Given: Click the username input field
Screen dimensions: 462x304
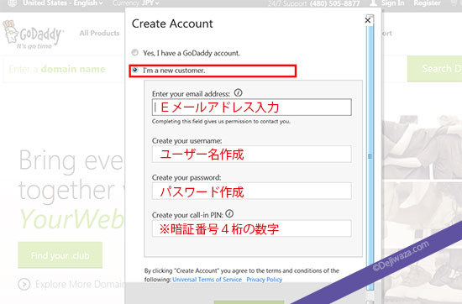Looking at the screenshot, I should [x=252, y=154].
